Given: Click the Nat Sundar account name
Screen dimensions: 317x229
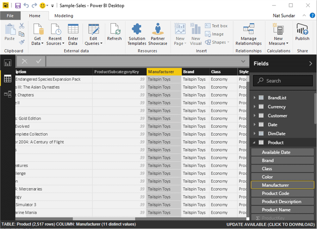Looking at the screenshot, I should pyautogui.click(x=284, y=16).
